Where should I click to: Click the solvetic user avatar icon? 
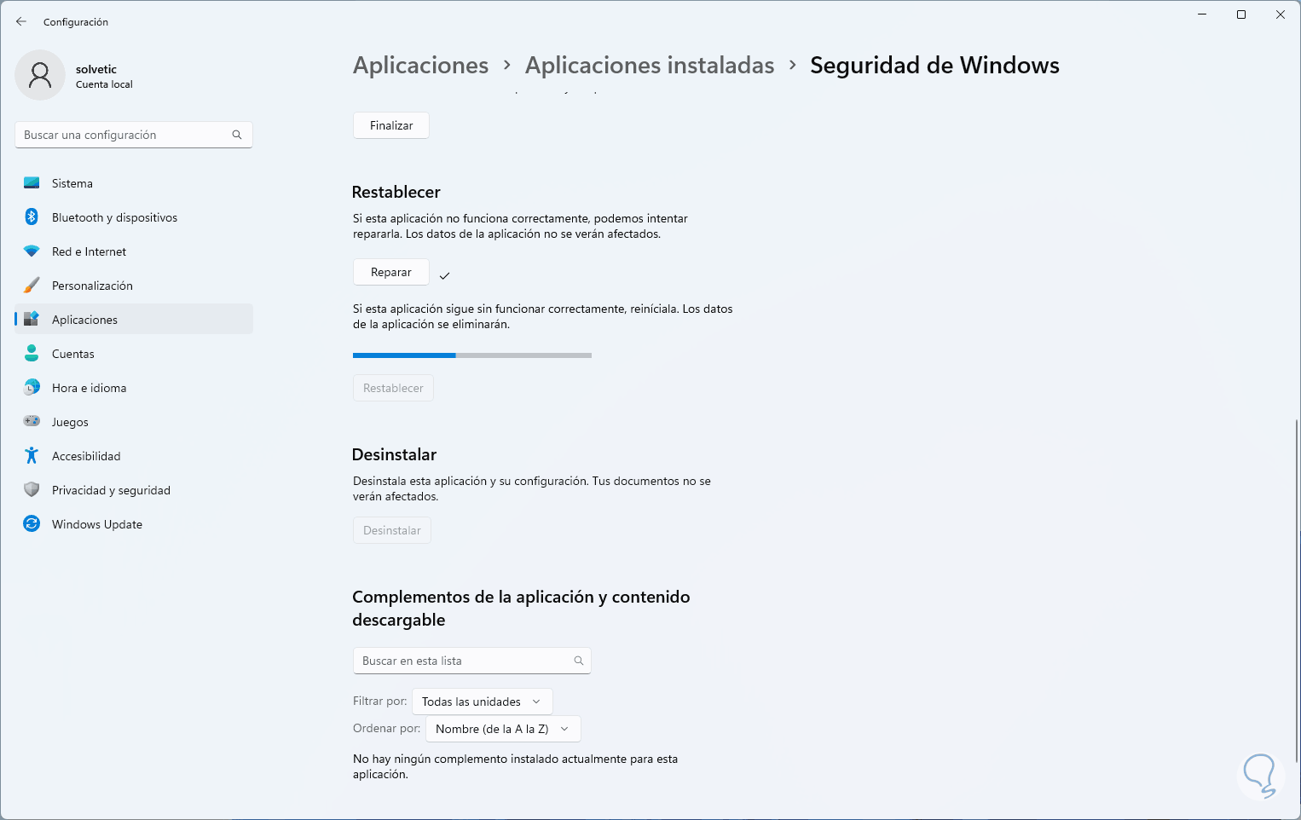pos(40,75)
